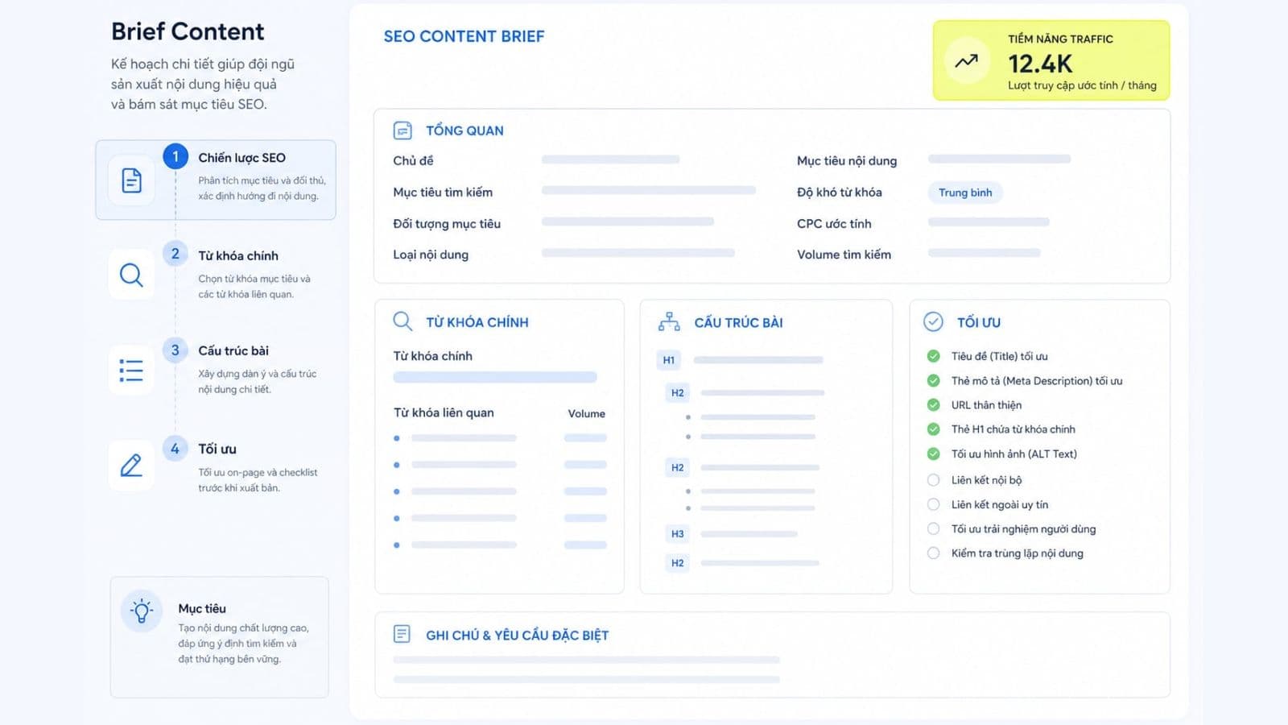Check Liên kết nội bộ item
Image resolution: width=1288 pixels, height=725 pixels.
coord(934,480)
